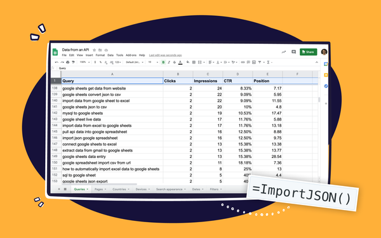
Task: Toggle italic formatting
Action: 169,62
